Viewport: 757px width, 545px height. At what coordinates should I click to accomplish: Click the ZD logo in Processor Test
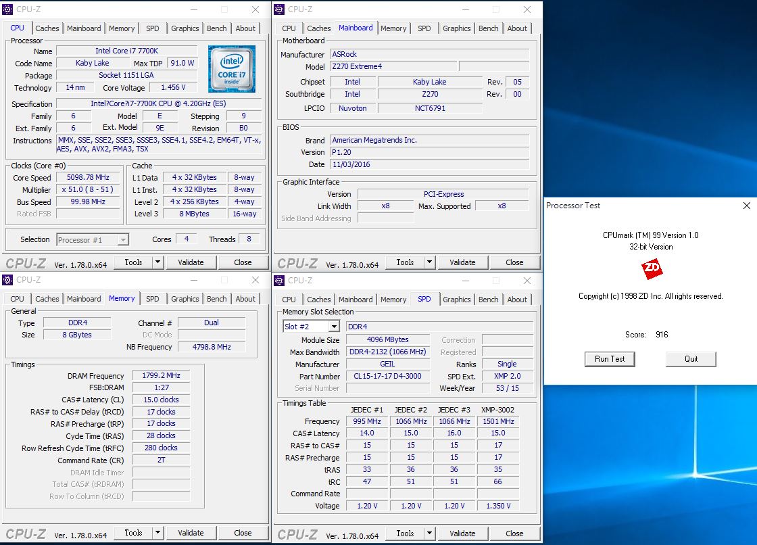(652, 268)
